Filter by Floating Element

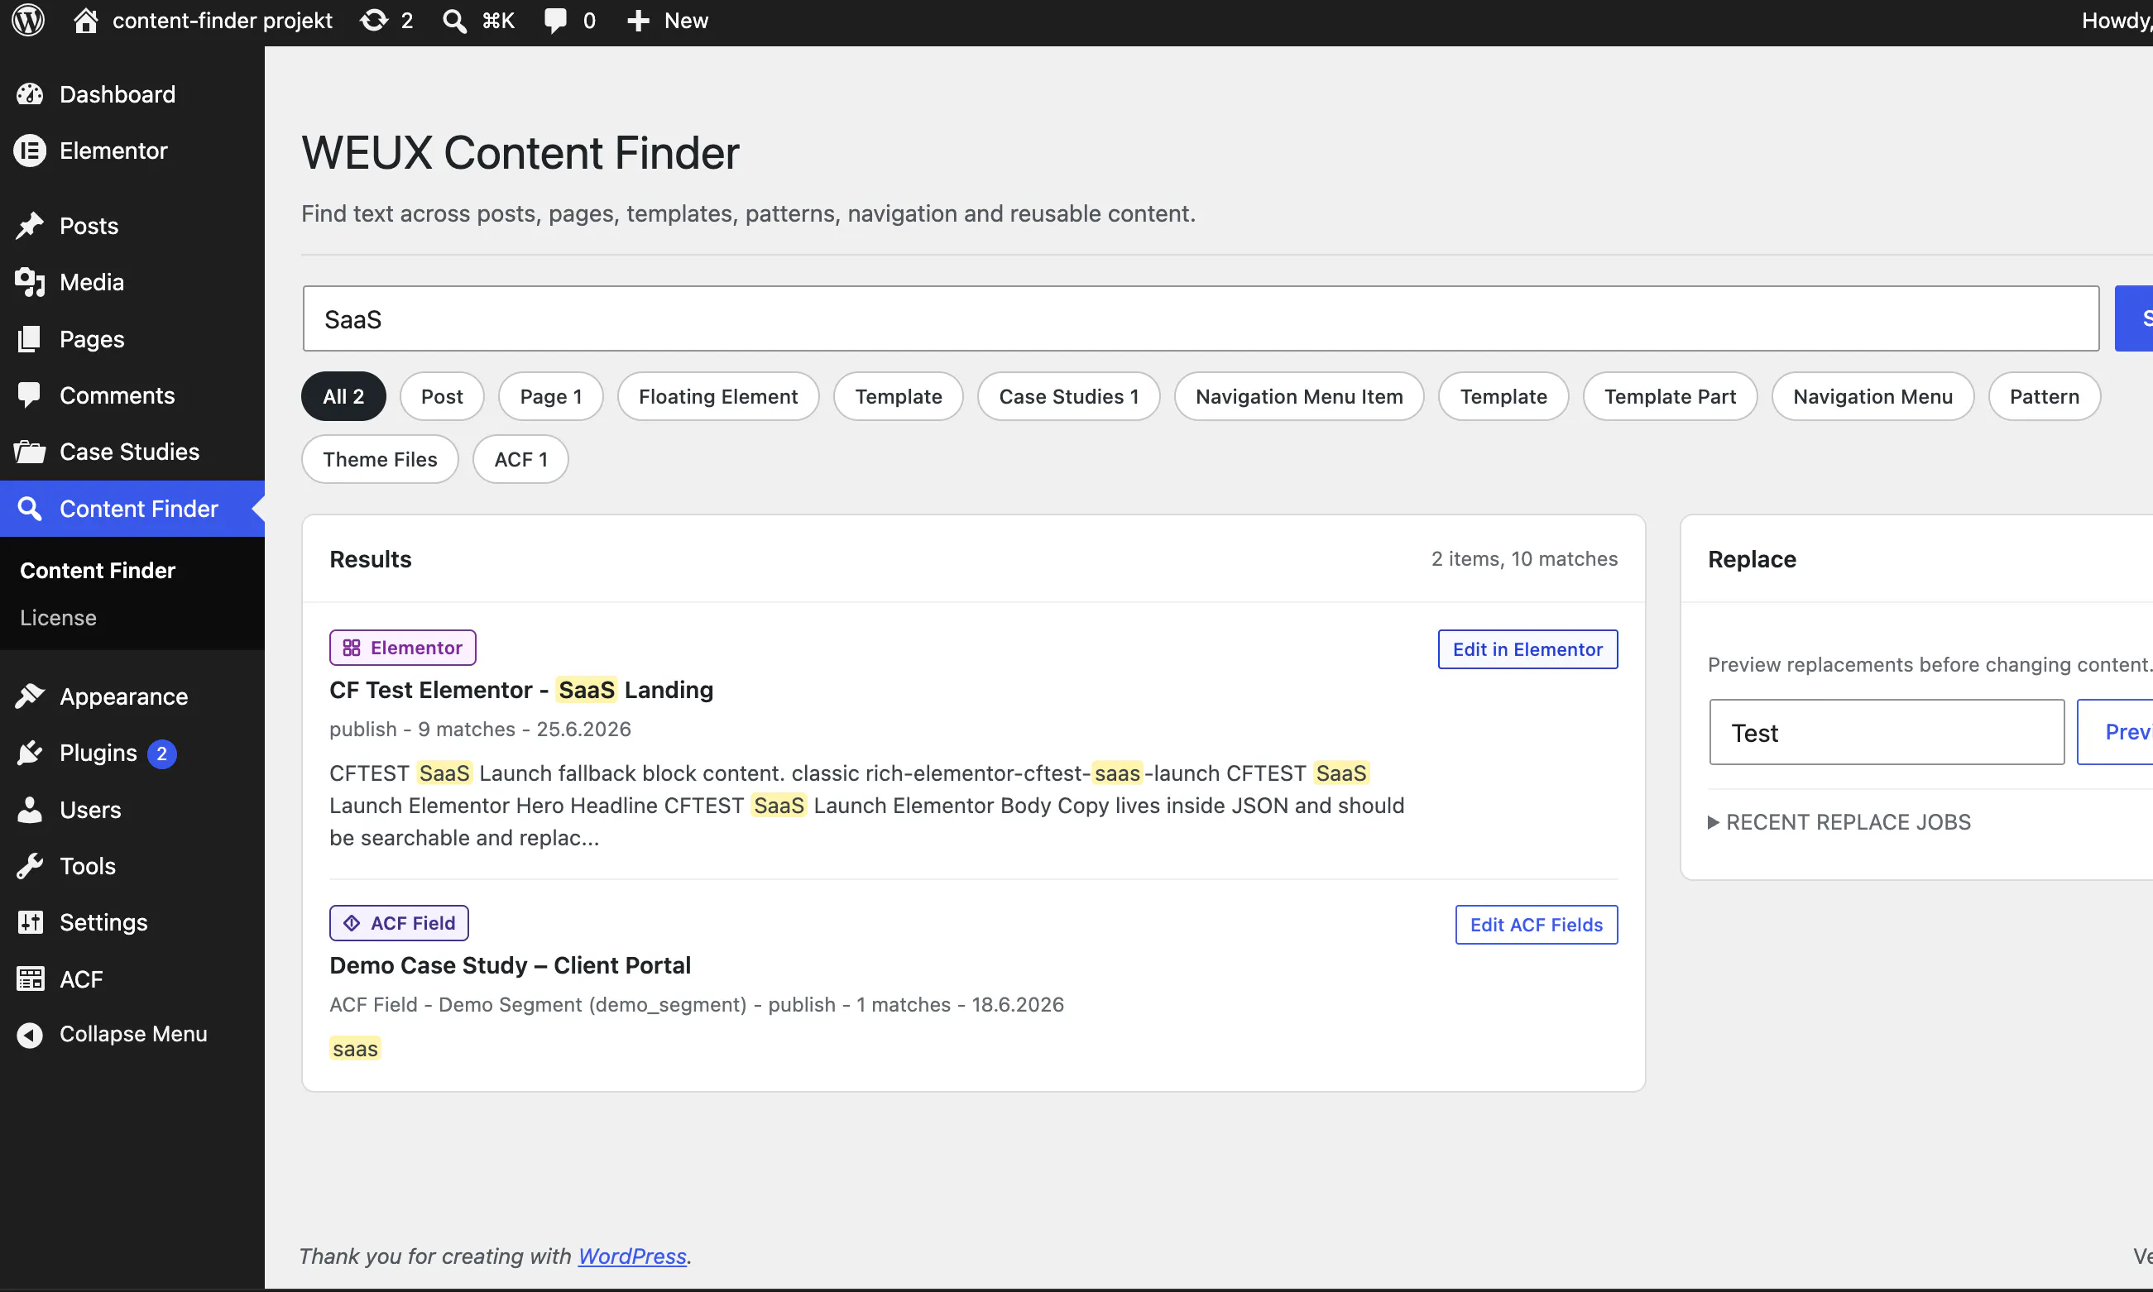coord(717,397)
